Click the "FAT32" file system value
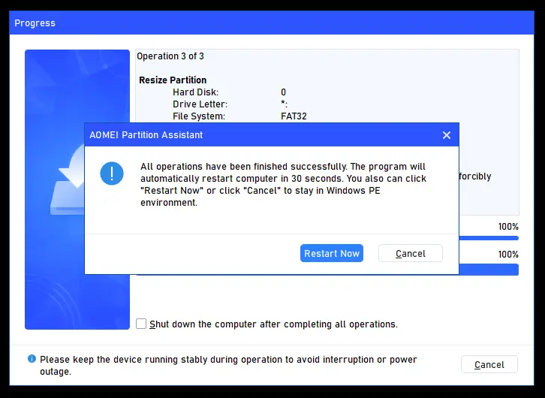Screen dimensions: 545x398 [x=294, y=116]
